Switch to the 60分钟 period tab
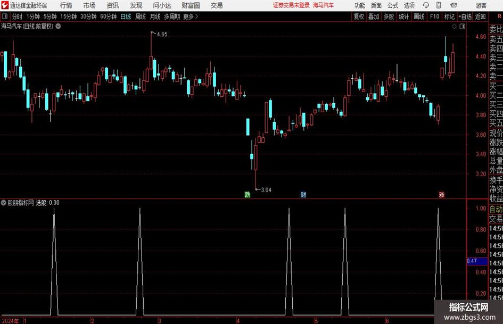The width and height of the screenshot is (503, 324). [108, 16]
